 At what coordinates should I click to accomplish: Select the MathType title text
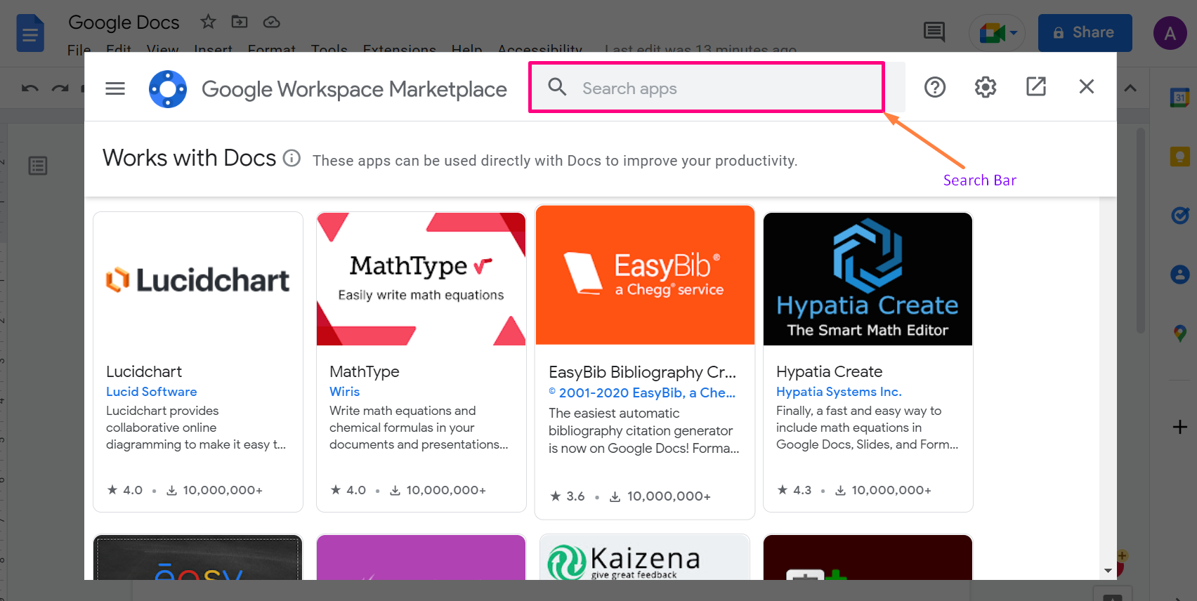pos(364,371)
